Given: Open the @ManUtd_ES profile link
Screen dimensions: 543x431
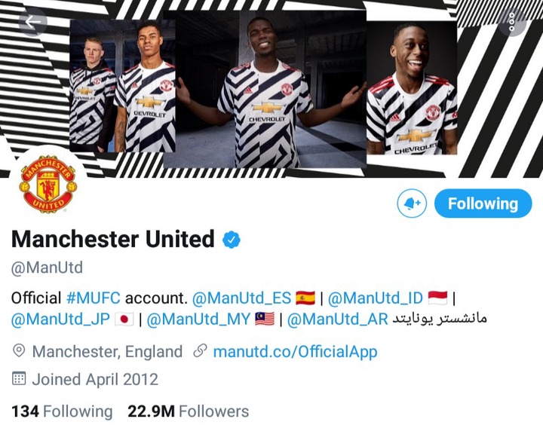Looking at the screenshot, I should coord(241,298).
